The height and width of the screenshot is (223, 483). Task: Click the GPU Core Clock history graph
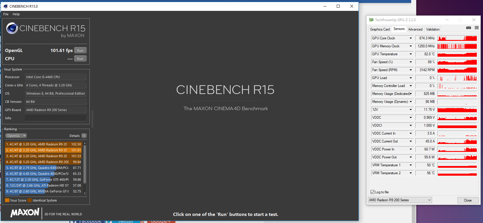(x=457, y=38)
